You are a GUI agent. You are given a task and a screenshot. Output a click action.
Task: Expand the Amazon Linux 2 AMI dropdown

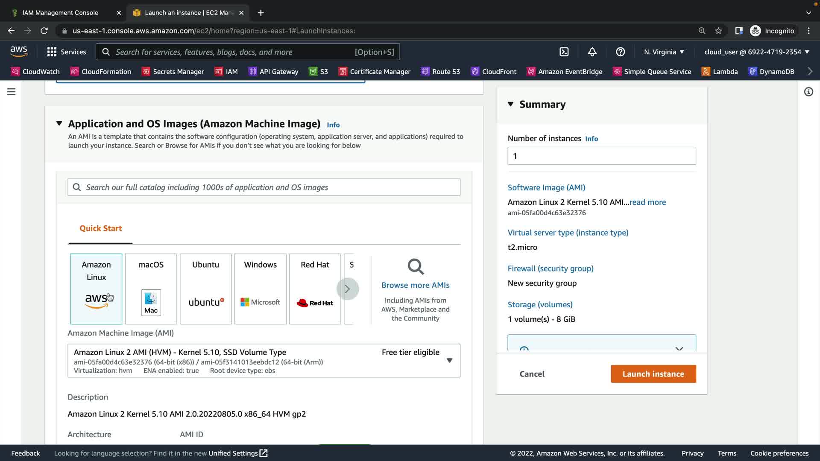pyautogui.click(x=449, y=361)
